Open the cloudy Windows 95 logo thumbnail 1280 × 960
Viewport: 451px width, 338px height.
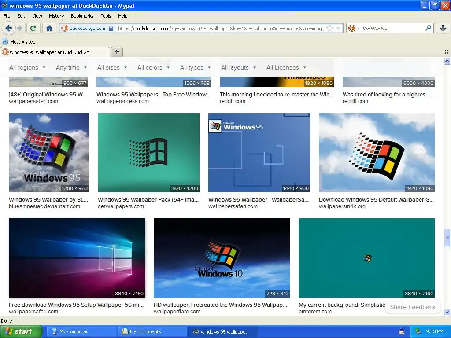(x=49, y=153)
